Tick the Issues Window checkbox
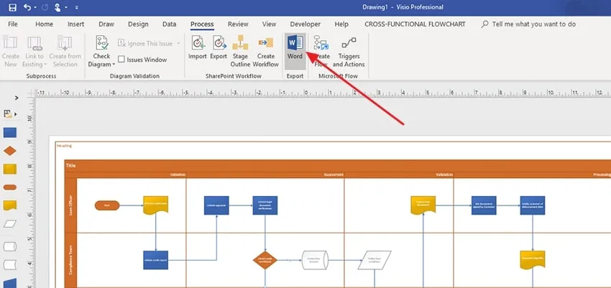 pos(121,60)
